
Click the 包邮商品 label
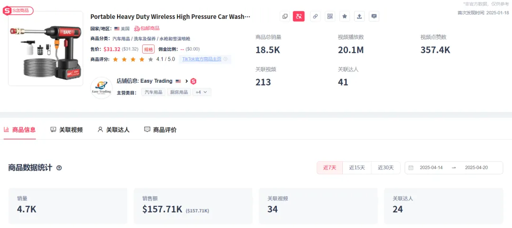pos(150,29)
